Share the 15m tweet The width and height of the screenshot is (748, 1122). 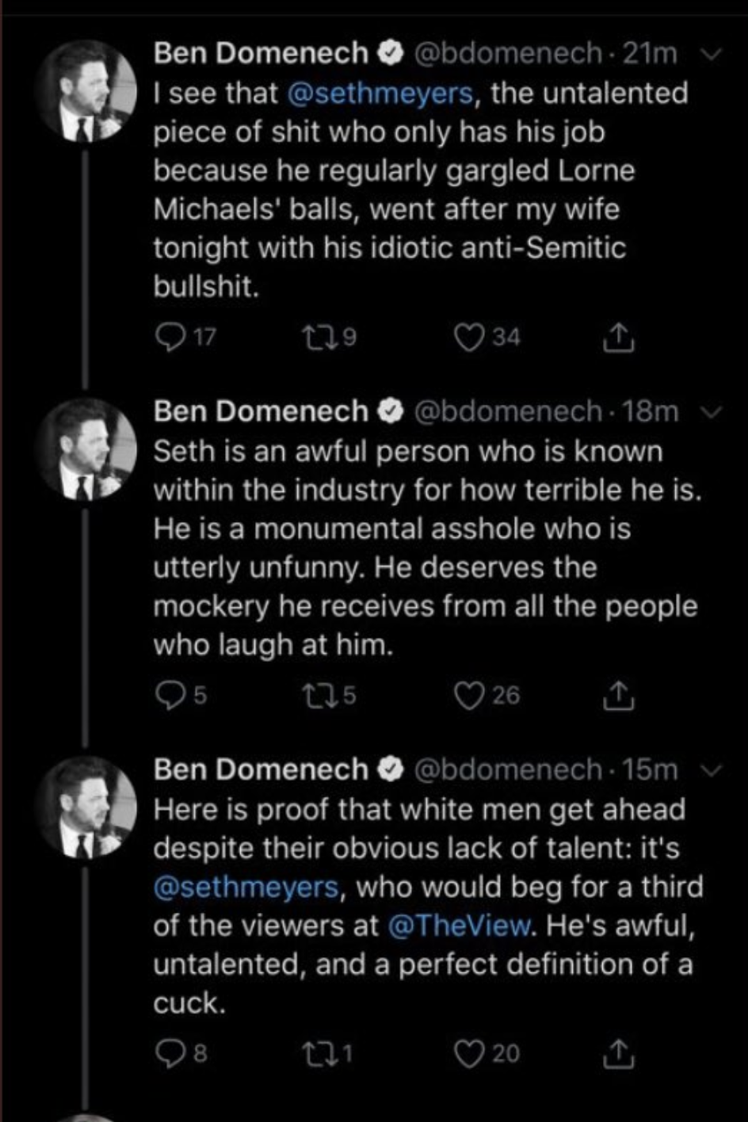coord(618,1052)
